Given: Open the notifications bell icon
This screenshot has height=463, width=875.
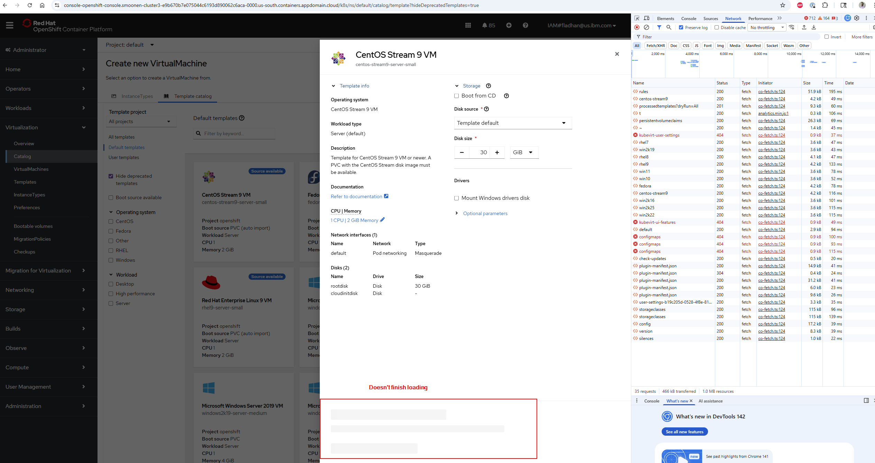Looking at the screenshot, I should [485, 25].
